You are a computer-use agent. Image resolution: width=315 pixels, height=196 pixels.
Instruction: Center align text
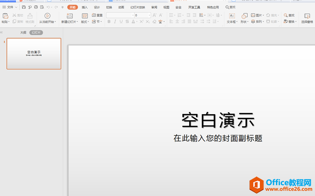[177, 21]
